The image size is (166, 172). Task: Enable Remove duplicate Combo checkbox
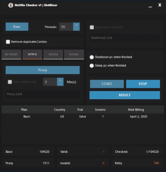8,42
